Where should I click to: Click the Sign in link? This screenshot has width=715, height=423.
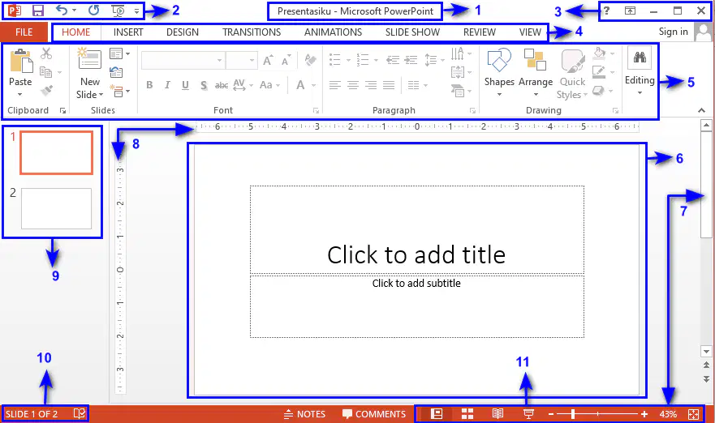(x=673, y=32)
